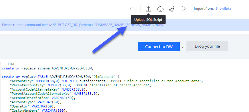249x112 pixels.
Task: Click the "AccountCodeAlternateKey" column line
Action: point(49,89)
